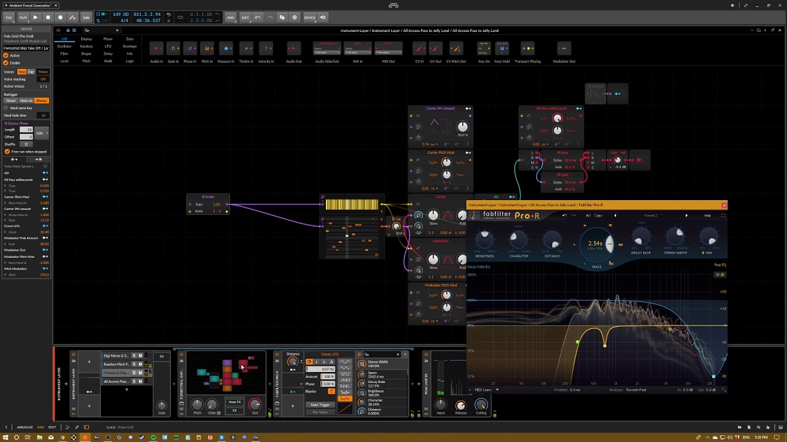787x442 pixels.
Task: Open the PLAY menu dropdown
Action: pyautogui.click(x=23, y=17)
